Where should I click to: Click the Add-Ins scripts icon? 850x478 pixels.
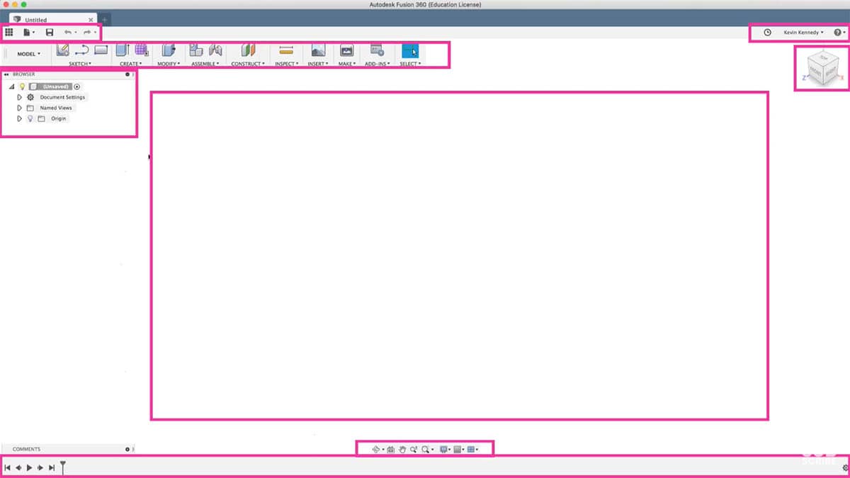377,50
